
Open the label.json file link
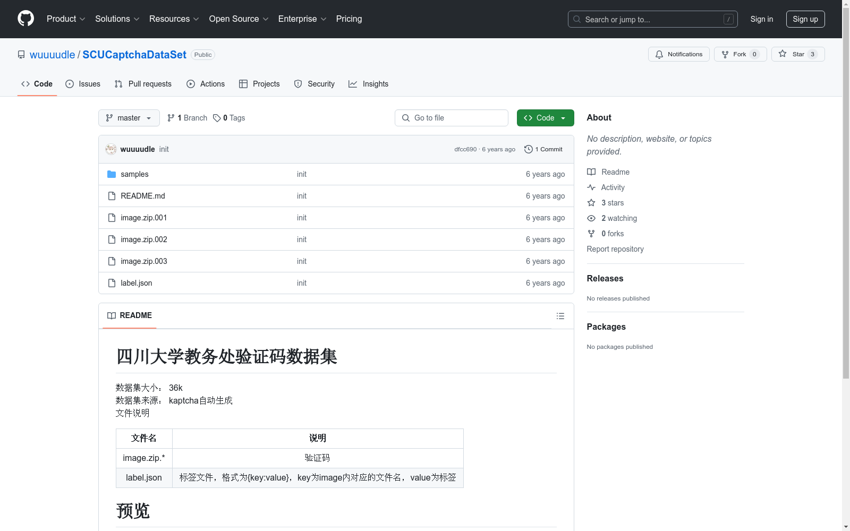tap(137, 283)
